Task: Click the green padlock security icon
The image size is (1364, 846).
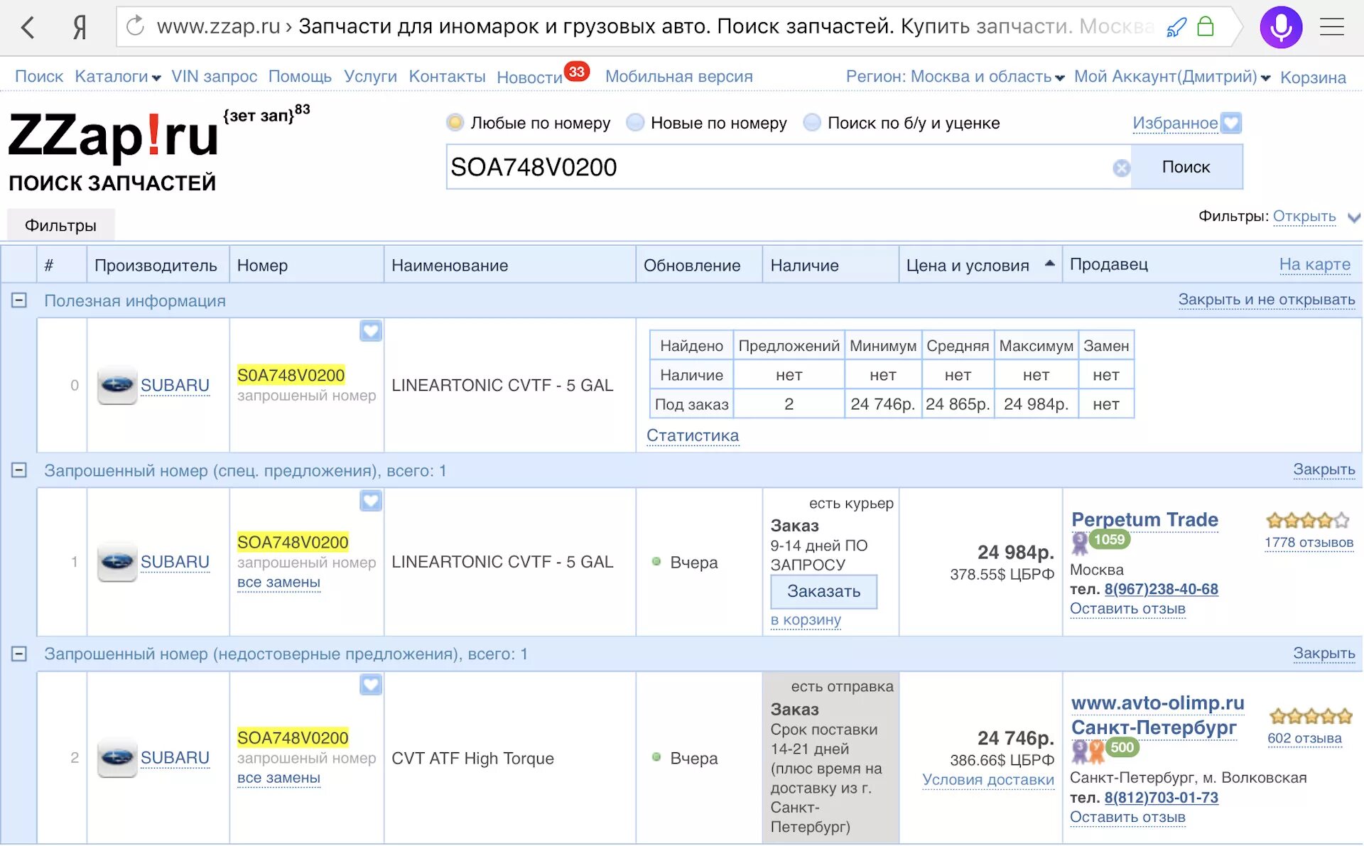Action: coord(1206,26)
